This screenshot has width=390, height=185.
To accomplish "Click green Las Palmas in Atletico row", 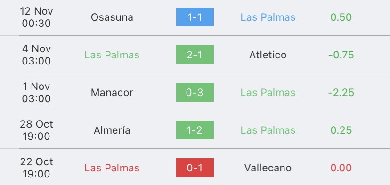I will [112, 55].
